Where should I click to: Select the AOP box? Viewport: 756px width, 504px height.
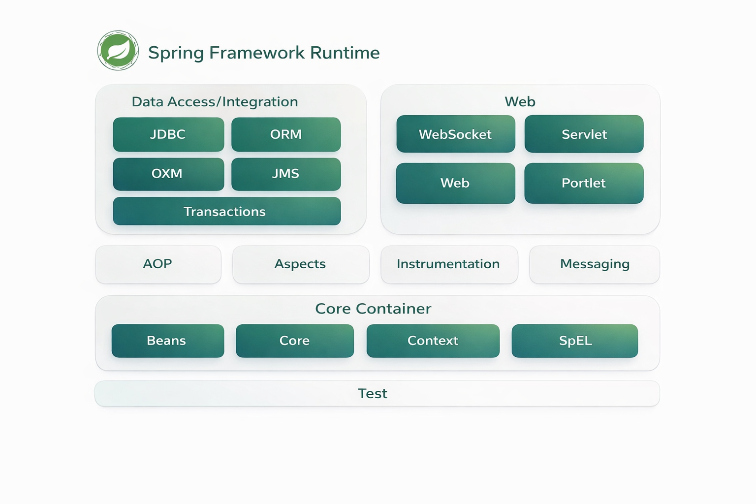coord(158,264)
